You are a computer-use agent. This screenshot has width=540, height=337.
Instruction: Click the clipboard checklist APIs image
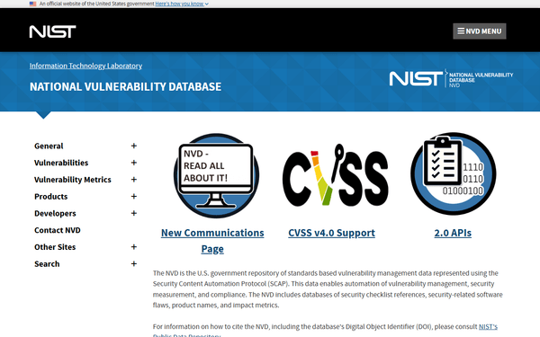pyautogui.click(x=454, y=173)
